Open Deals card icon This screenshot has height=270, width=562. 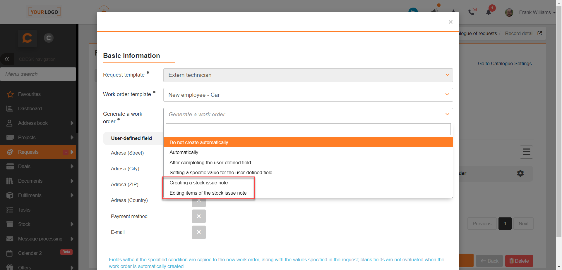10,166
